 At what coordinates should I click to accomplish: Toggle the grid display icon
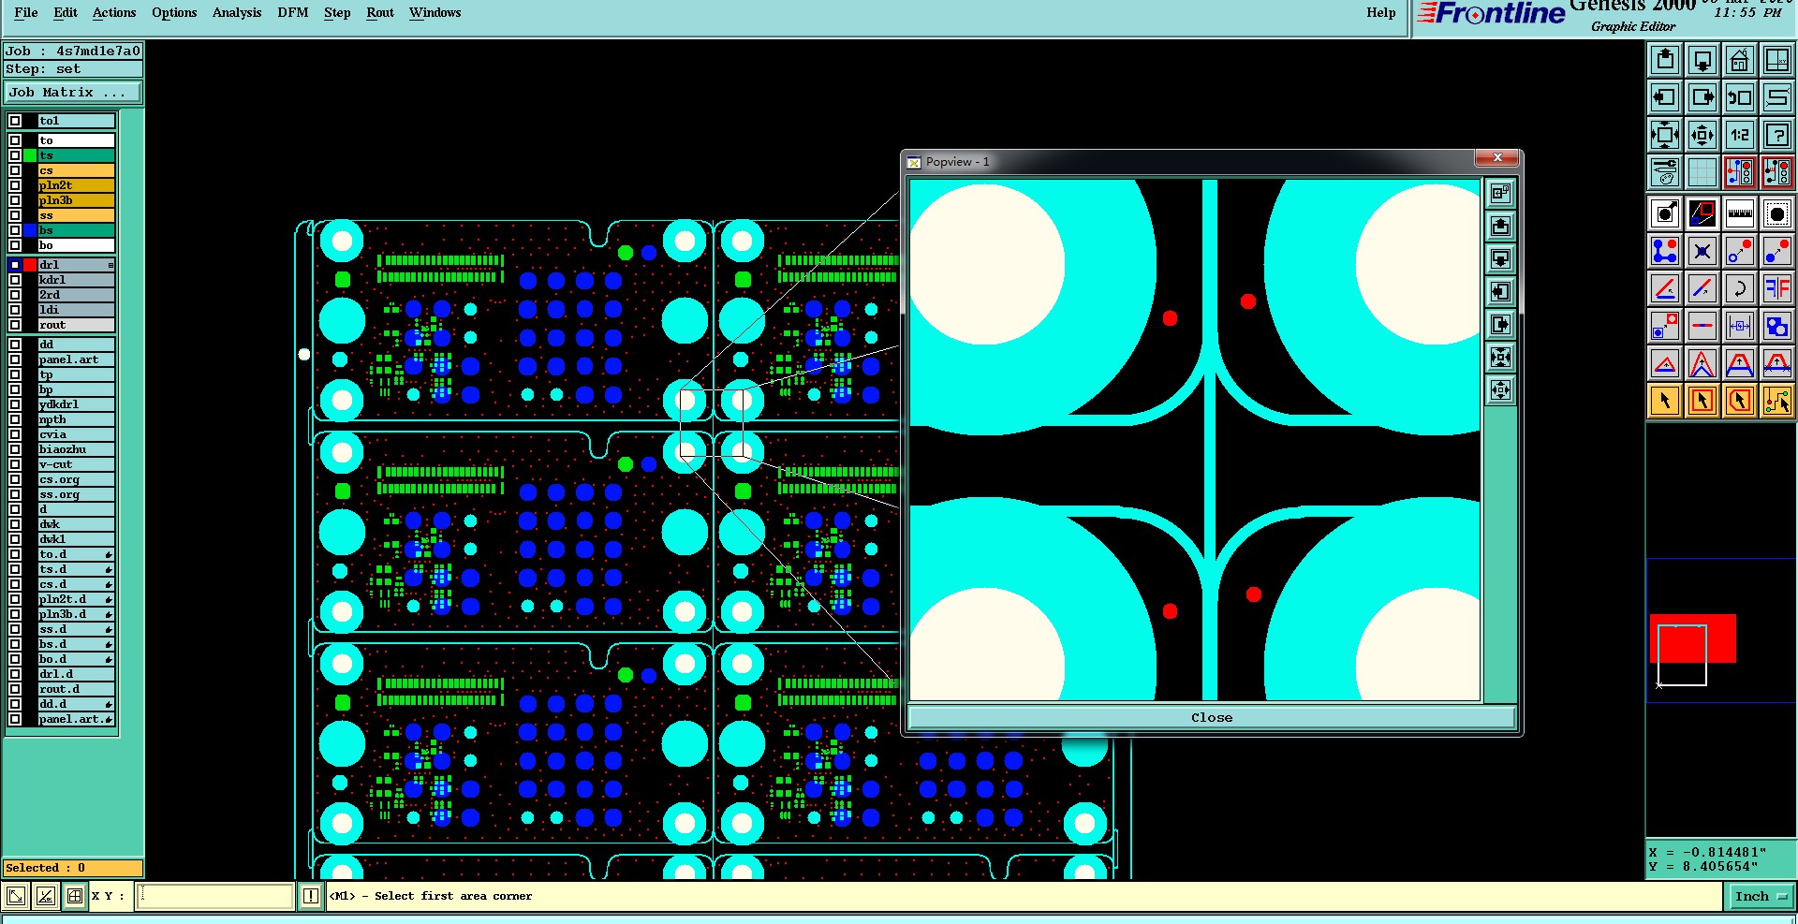click(x=1702, y=172)
